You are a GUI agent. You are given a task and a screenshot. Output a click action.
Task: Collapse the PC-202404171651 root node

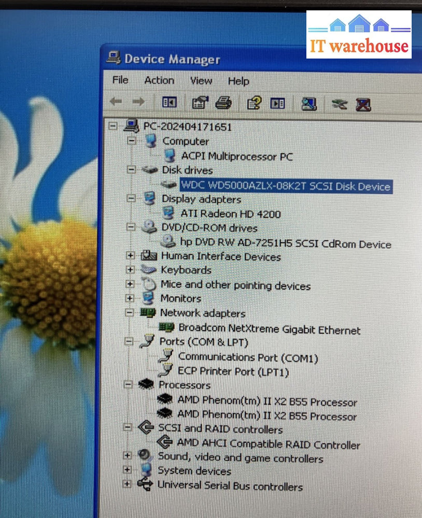(x=113, y=126)
